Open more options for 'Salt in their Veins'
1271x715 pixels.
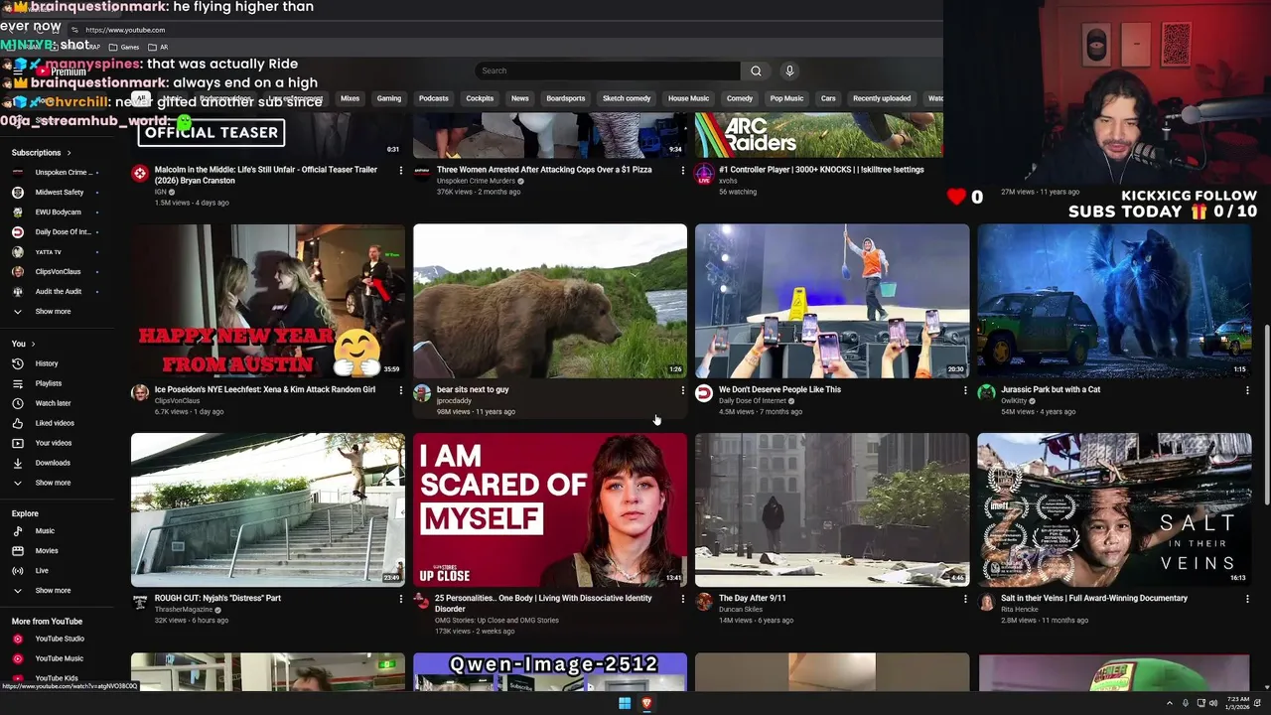click(x=1247, y=599)
